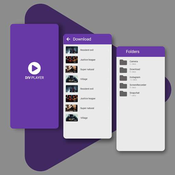The image size is (175, 175).
Task: Select the first 'Village' title
Action: pos(84,79)
